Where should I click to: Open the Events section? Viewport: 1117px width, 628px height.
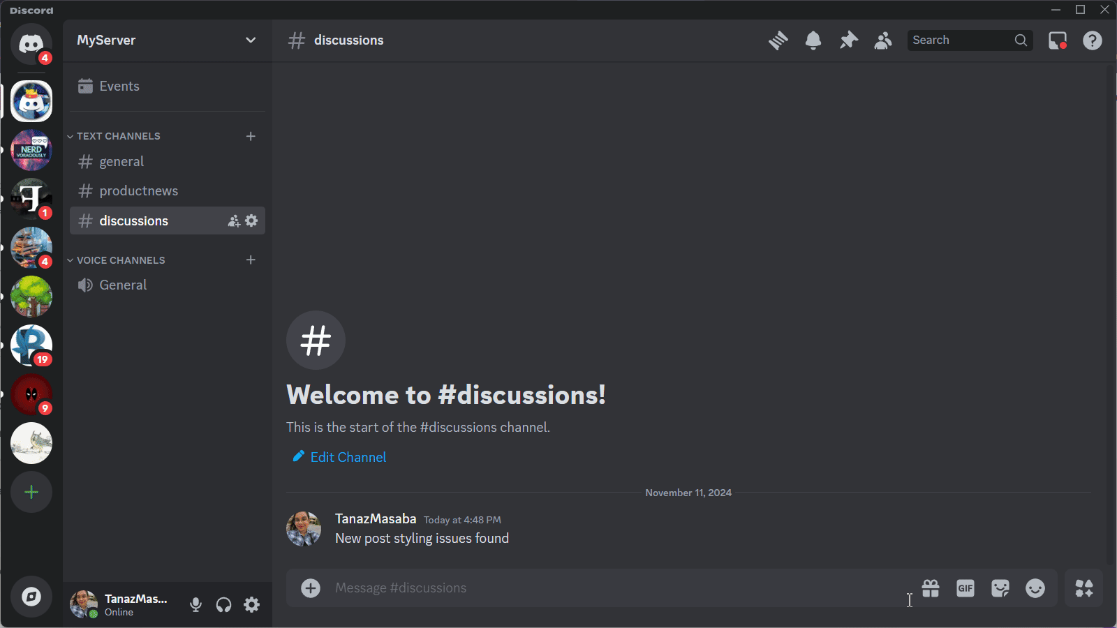tap(168, 87)
